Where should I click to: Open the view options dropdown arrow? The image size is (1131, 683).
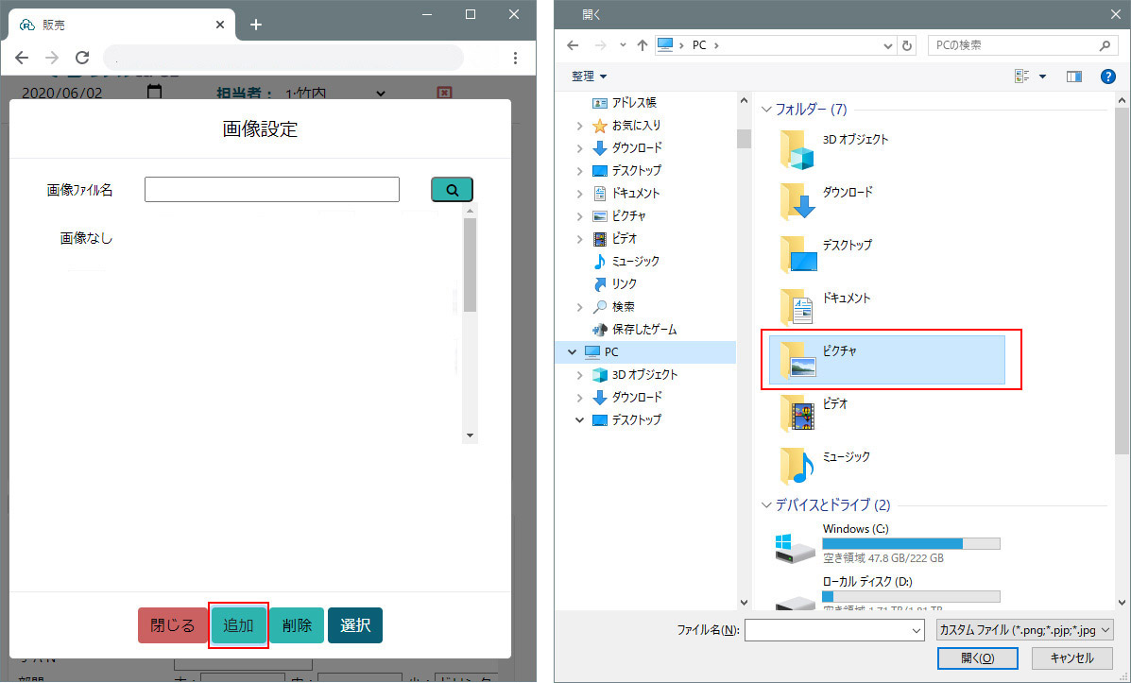[1042, 77]
